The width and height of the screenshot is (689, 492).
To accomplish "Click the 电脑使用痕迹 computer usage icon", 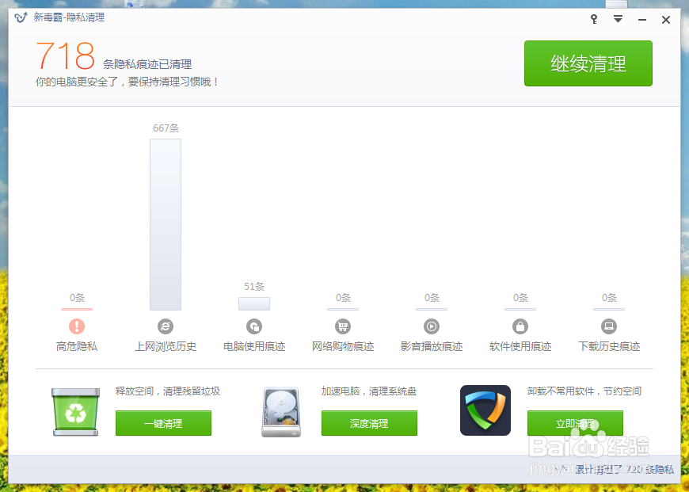I will pos(253,325).
